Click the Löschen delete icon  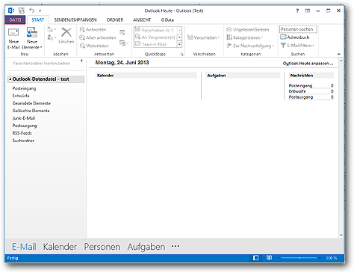click(x=66, y=35)
